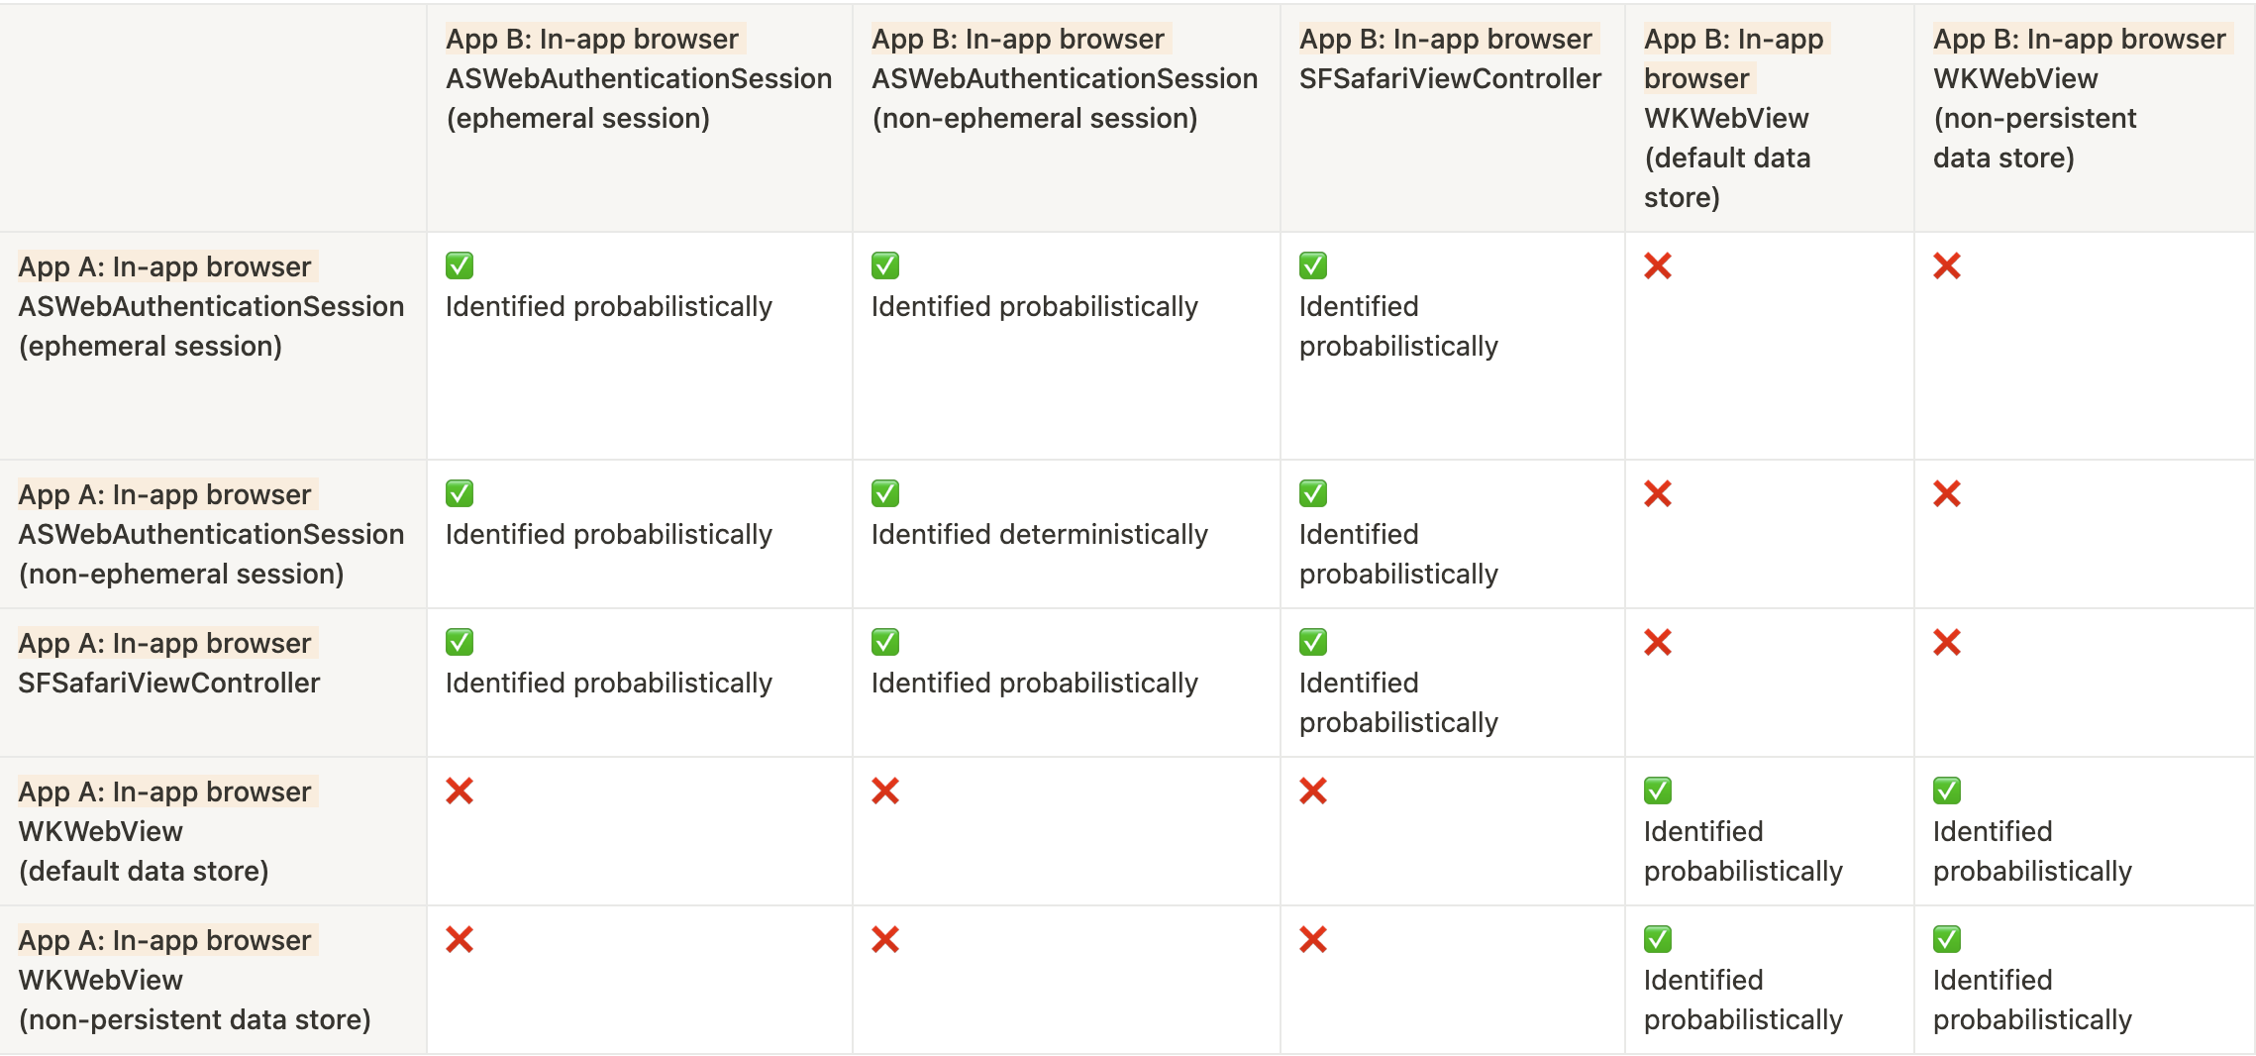Click red X in WKWebView default row, first column
Screen dimensions: 2256x1056
(x=460, y=791)
